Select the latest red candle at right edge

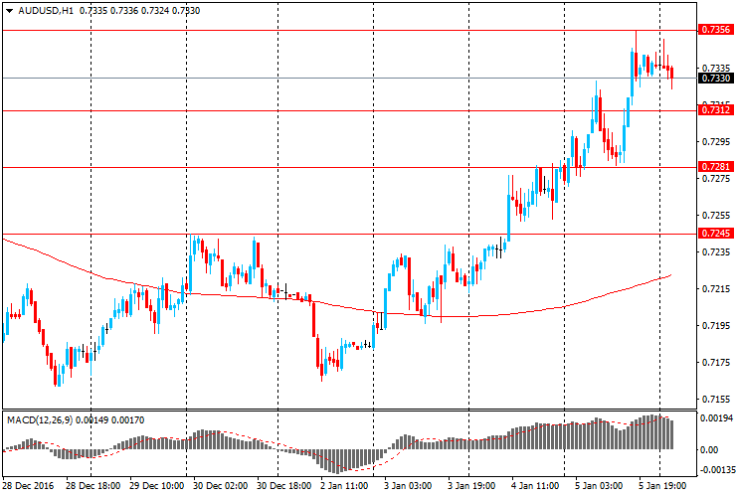(672, 74)
